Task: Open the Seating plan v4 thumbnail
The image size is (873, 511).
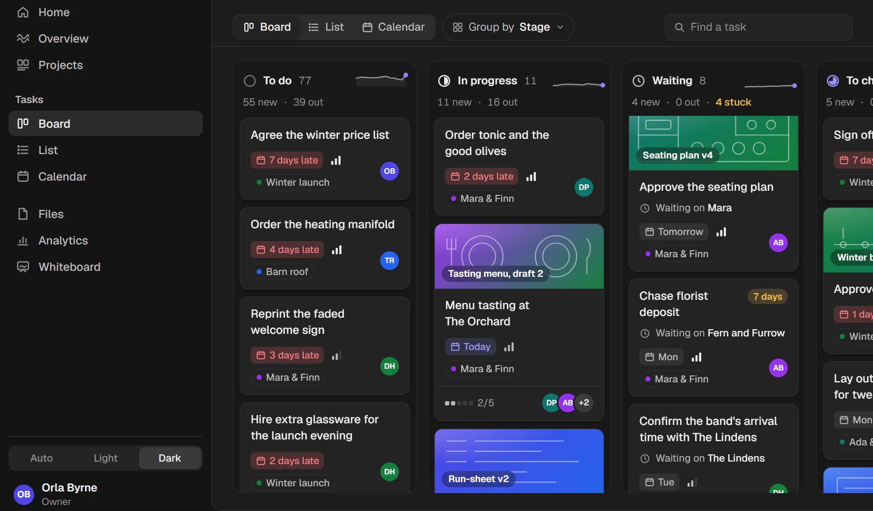Action: point(713,143)
